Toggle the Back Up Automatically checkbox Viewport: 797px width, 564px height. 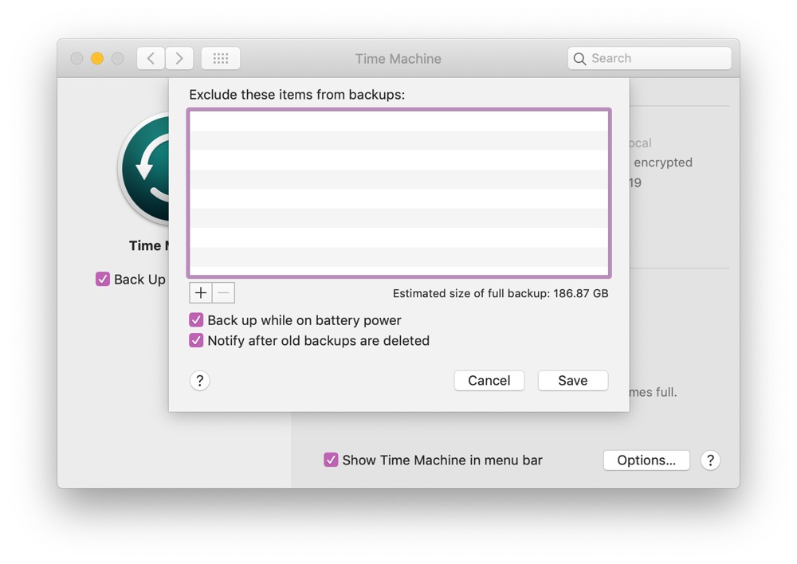click(103, 279)
